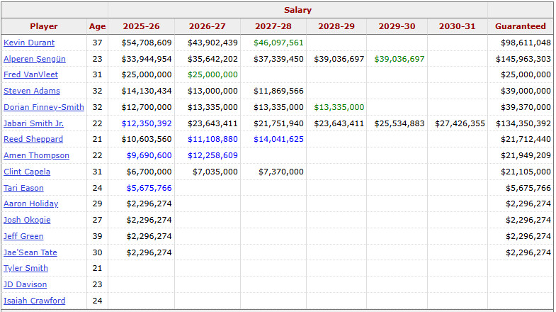
Task: Click the Guaranteed column header
Action: pos(520,26)
